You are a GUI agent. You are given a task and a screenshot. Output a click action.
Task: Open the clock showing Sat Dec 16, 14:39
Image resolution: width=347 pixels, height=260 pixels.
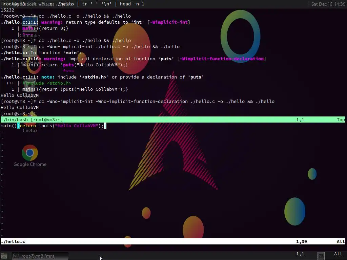pyautogui.click(x=328, y=4)
